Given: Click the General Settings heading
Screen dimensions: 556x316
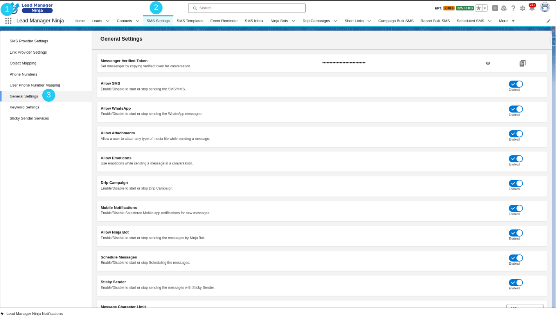Looking at the screenshot, I should 121,39.
